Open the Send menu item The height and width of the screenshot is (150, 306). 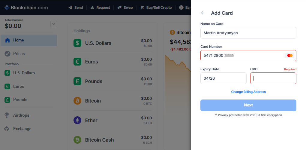(76, 8)
